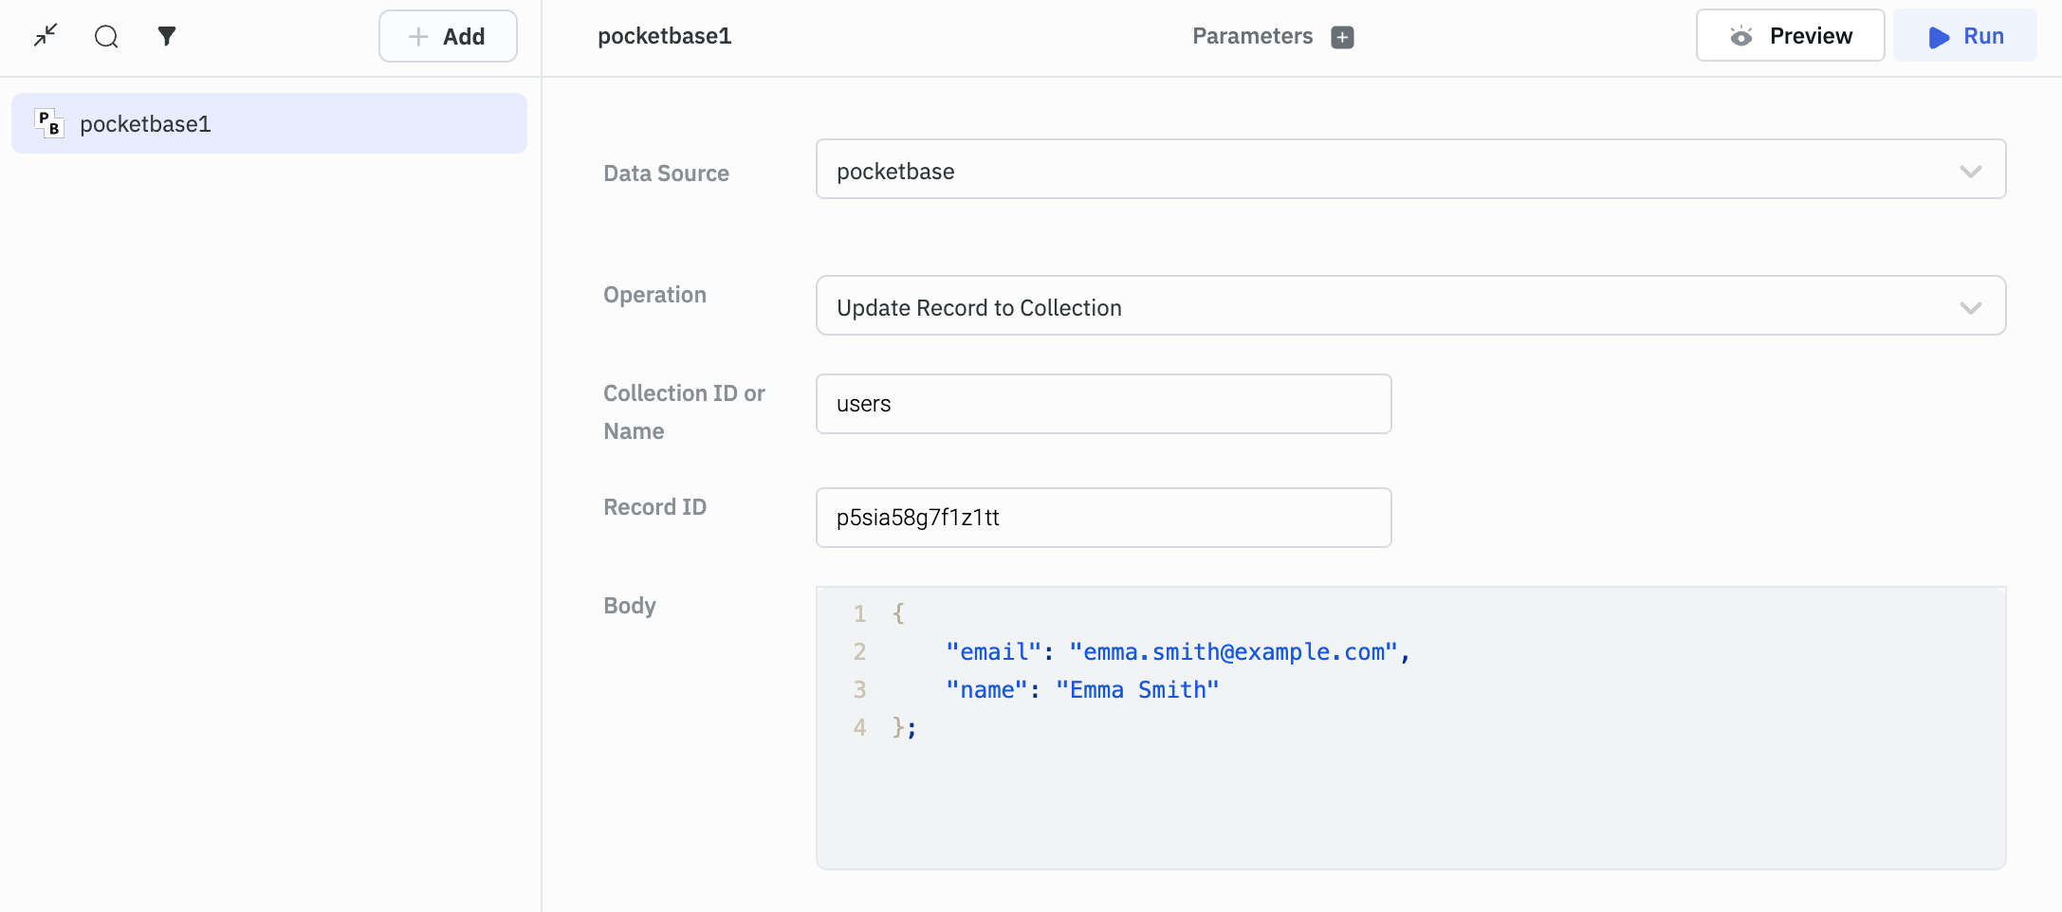Image resolution: width=2062 pixels, height=912 pixels.
Task: Collapse the query panel with the arrows icon
Action: [46, 36]
